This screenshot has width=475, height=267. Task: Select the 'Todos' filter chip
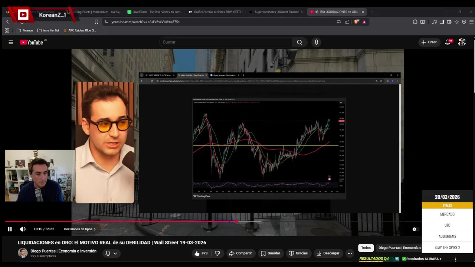pos(366,248)
